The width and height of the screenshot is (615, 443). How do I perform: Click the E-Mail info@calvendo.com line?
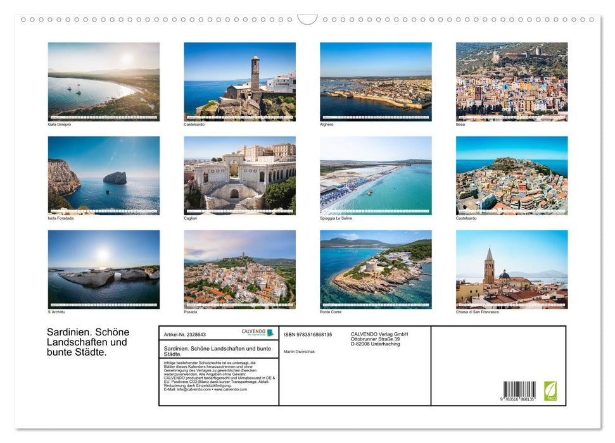(x=205, y=389)
